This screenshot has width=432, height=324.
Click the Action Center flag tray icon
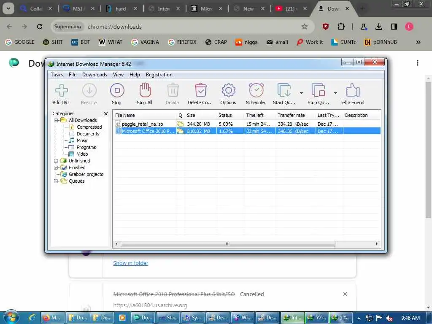pyautogui.click(x=379, y=318)
